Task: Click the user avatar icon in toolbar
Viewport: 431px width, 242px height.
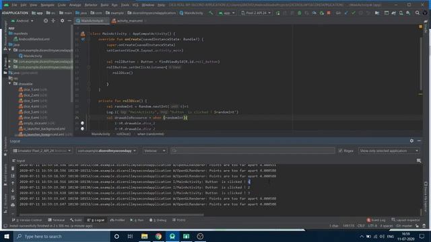Action: (425, 13)
